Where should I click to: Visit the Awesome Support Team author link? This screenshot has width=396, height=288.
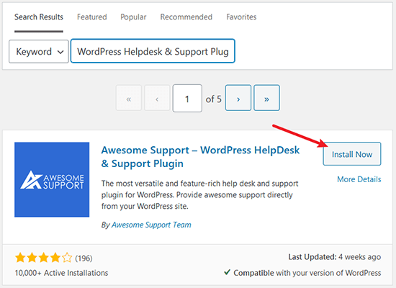(151, 225)
